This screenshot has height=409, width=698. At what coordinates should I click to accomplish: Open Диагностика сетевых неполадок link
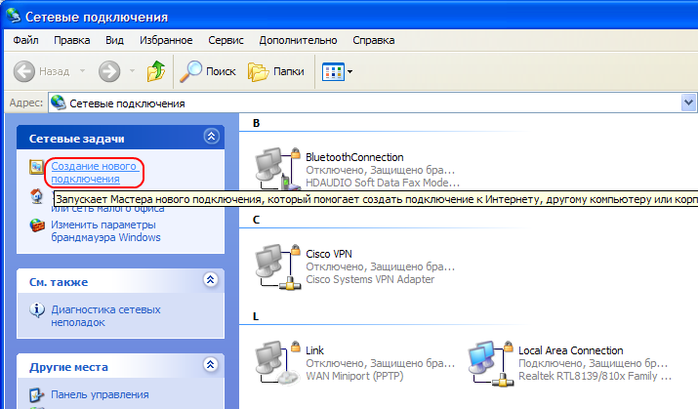[x=103, y=316]
